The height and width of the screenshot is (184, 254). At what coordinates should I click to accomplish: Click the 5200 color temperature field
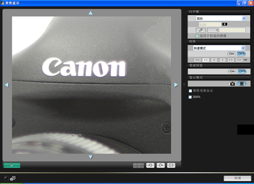(210, 24)
